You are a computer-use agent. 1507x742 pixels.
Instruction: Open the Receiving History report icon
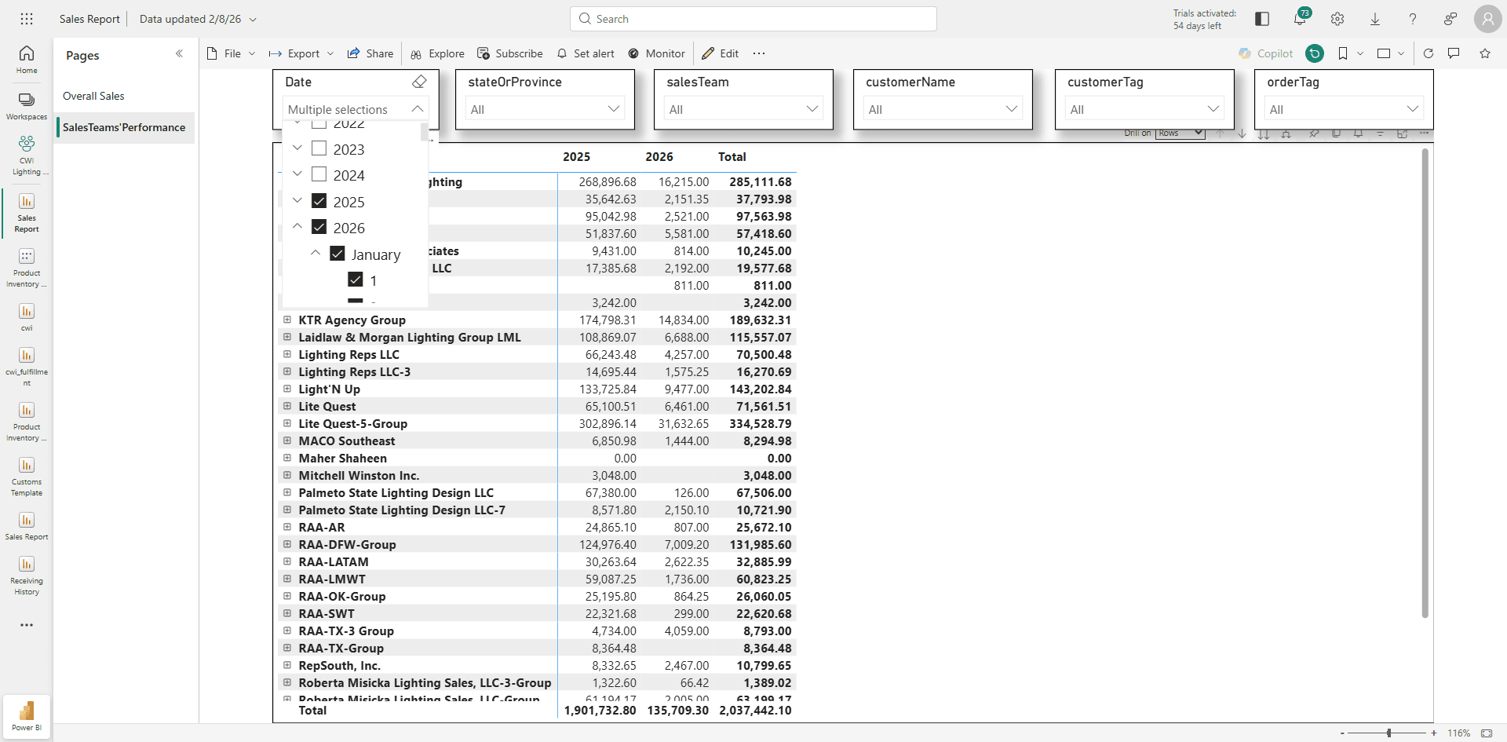pos(27,576)
